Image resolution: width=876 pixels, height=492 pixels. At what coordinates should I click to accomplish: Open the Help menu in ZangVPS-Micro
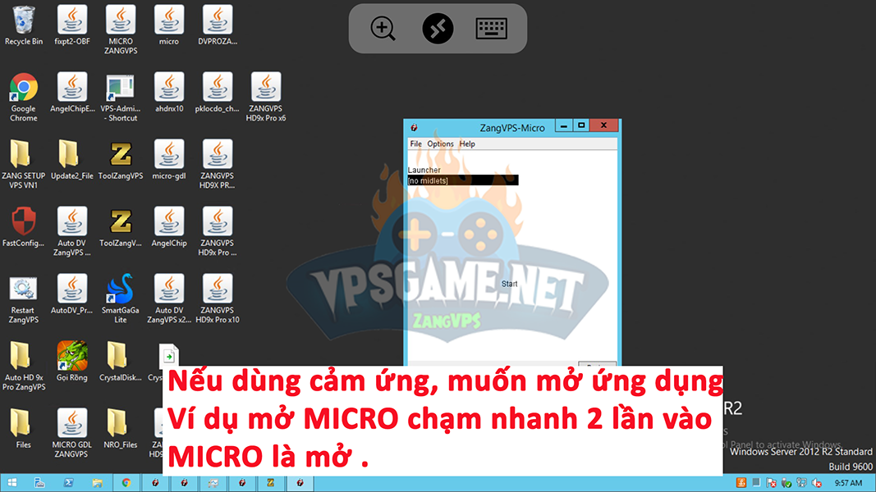point(467,143)
